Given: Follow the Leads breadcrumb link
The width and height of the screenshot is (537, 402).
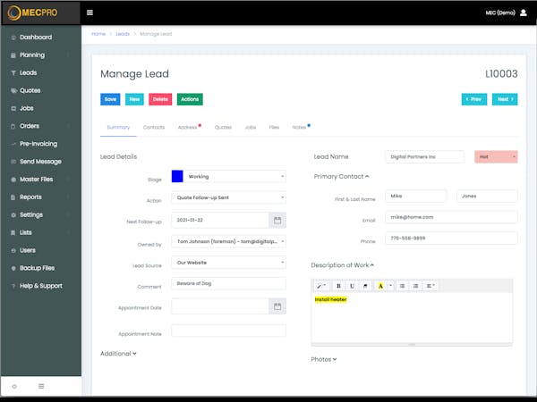Looking at the screenshot, I should click(x=123, y=34).
